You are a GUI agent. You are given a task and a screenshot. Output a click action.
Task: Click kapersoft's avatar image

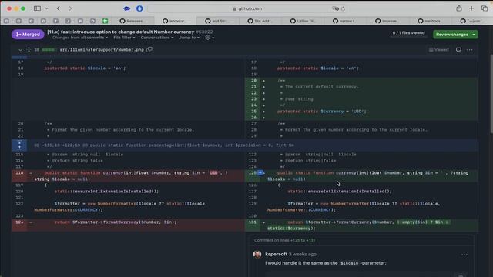(257, 255)
